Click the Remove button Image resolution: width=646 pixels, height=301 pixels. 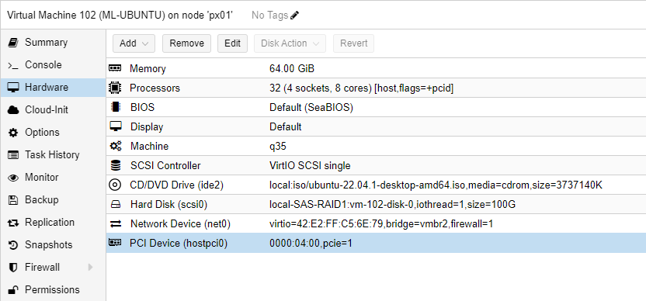186,43
